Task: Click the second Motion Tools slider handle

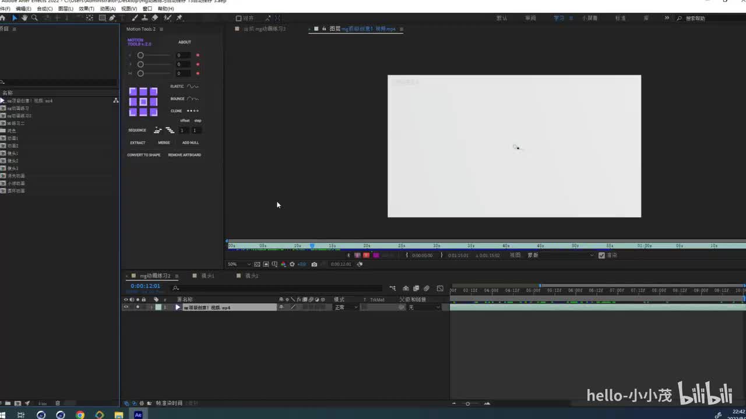Action: (x=140, y=64)
